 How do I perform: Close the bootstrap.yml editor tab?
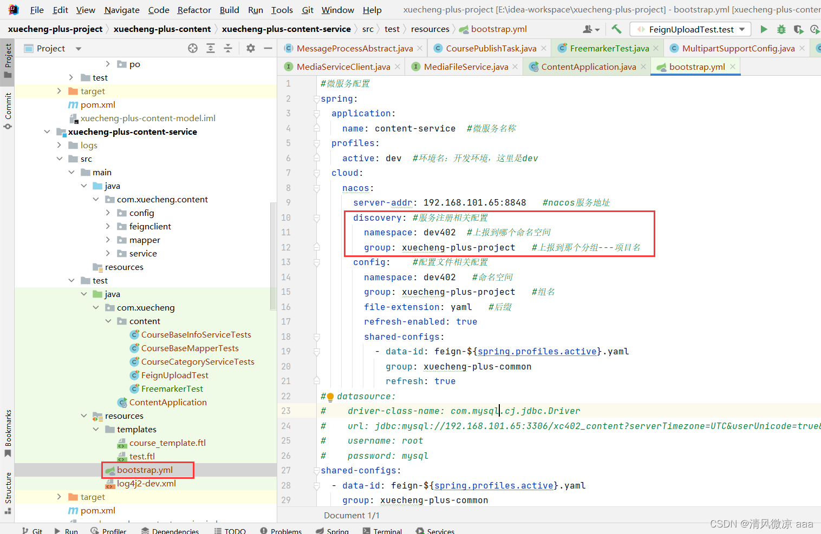(733, 67)
